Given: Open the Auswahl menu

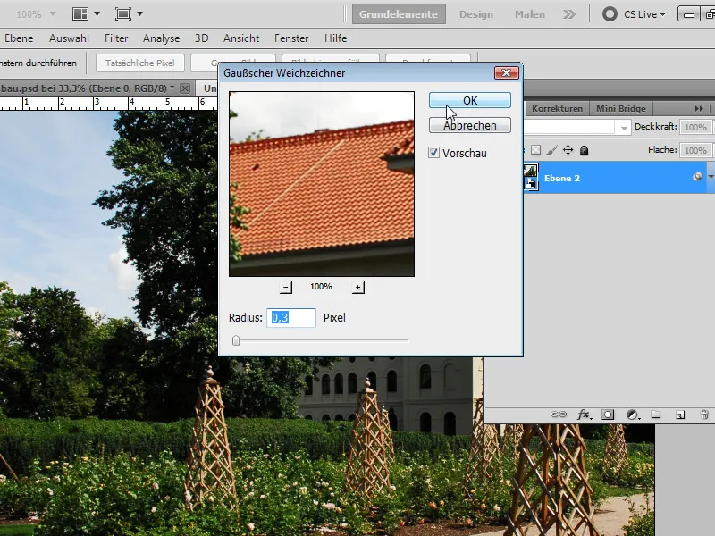Looking at the screenshot, I should [69, 38].
